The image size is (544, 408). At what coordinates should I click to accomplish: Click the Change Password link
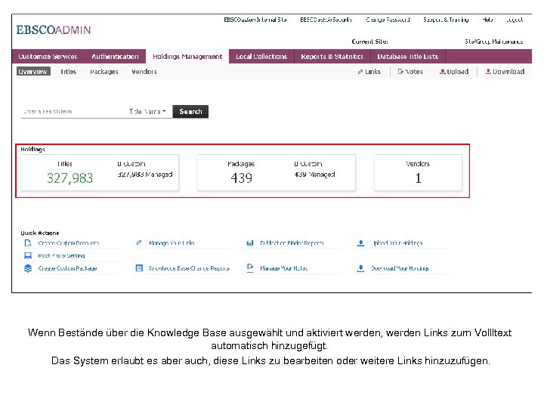click(x=388, y=20)
